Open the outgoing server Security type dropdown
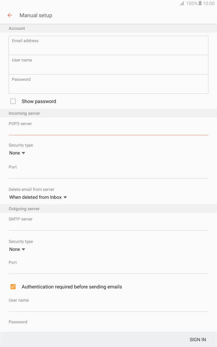 (17, 249)
